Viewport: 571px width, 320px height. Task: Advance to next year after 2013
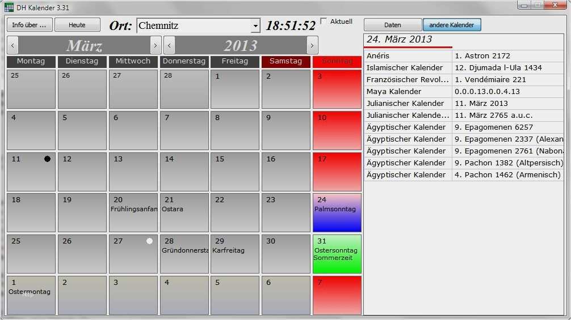pos(312,45)
